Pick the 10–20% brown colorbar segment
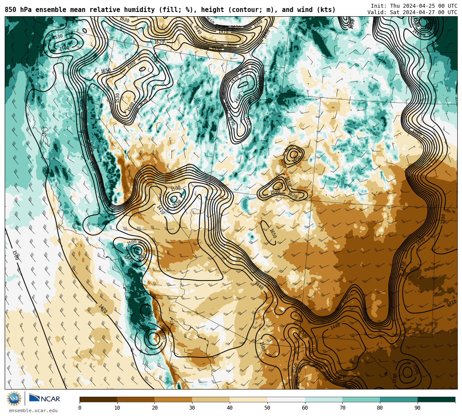This screenshot has width=462, height=416. (136, 399)
